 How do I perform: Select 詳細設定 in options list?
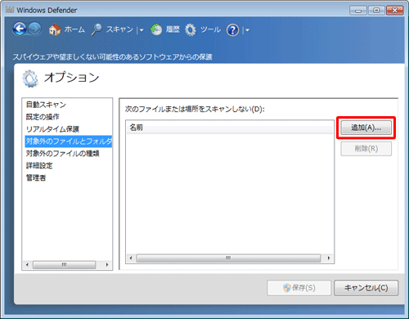[39, 165]
